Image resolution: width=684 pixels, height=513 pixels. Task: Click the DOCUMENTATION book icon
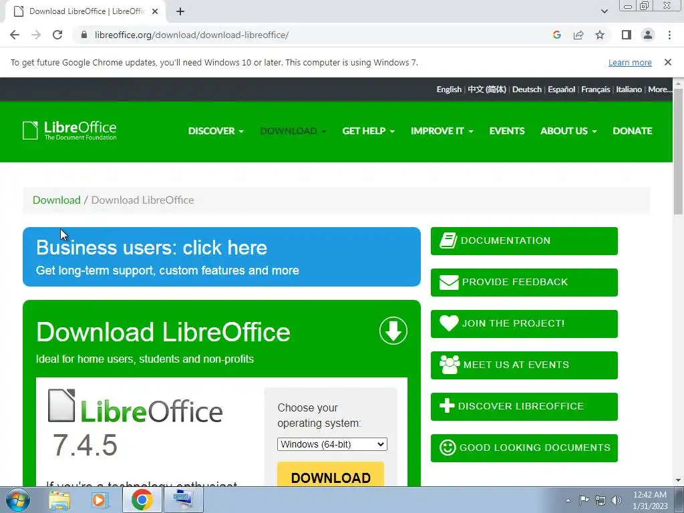pos(448,240)
